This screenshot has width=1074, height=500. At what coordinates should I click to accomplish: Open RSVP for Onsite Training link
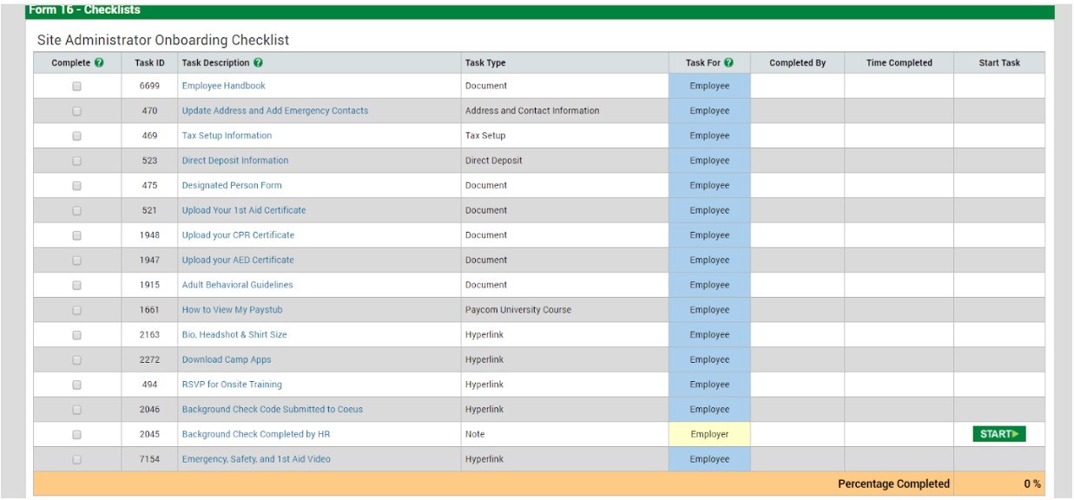232,385
